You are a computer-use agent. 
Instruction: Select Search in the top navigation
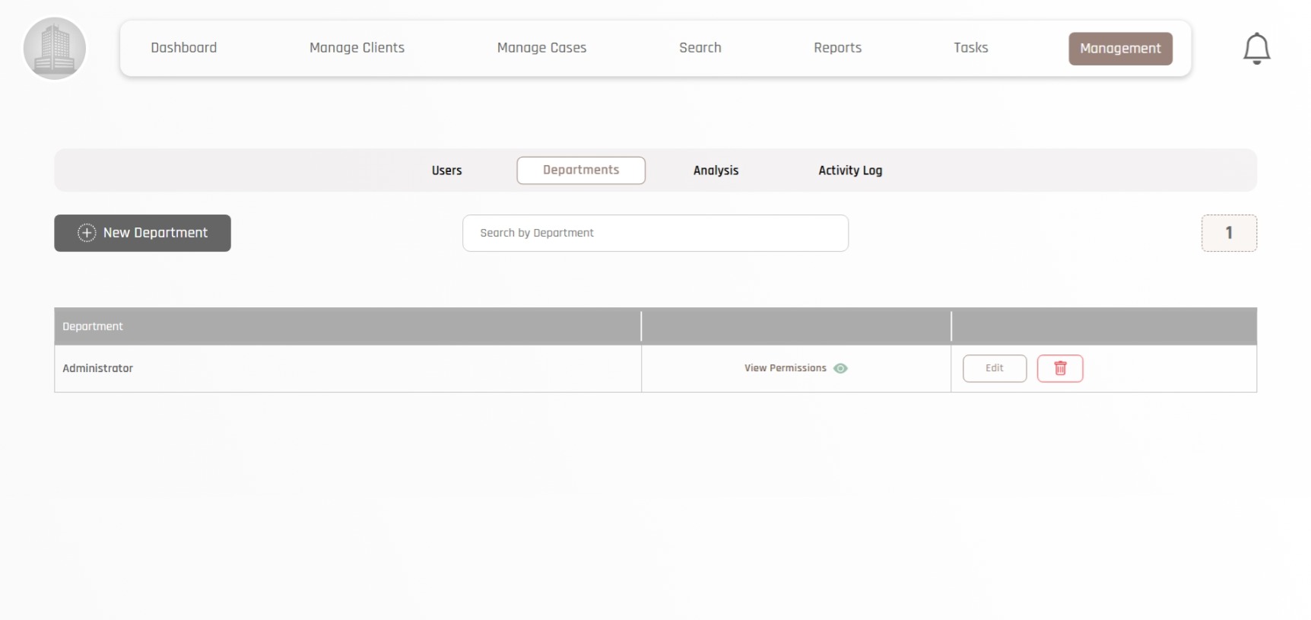[x=700, y=48]
